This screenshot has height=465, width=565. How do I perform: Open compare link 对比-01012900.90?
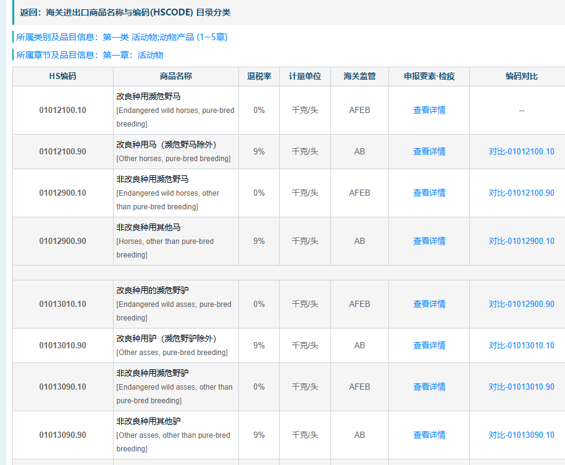point(521,304)
